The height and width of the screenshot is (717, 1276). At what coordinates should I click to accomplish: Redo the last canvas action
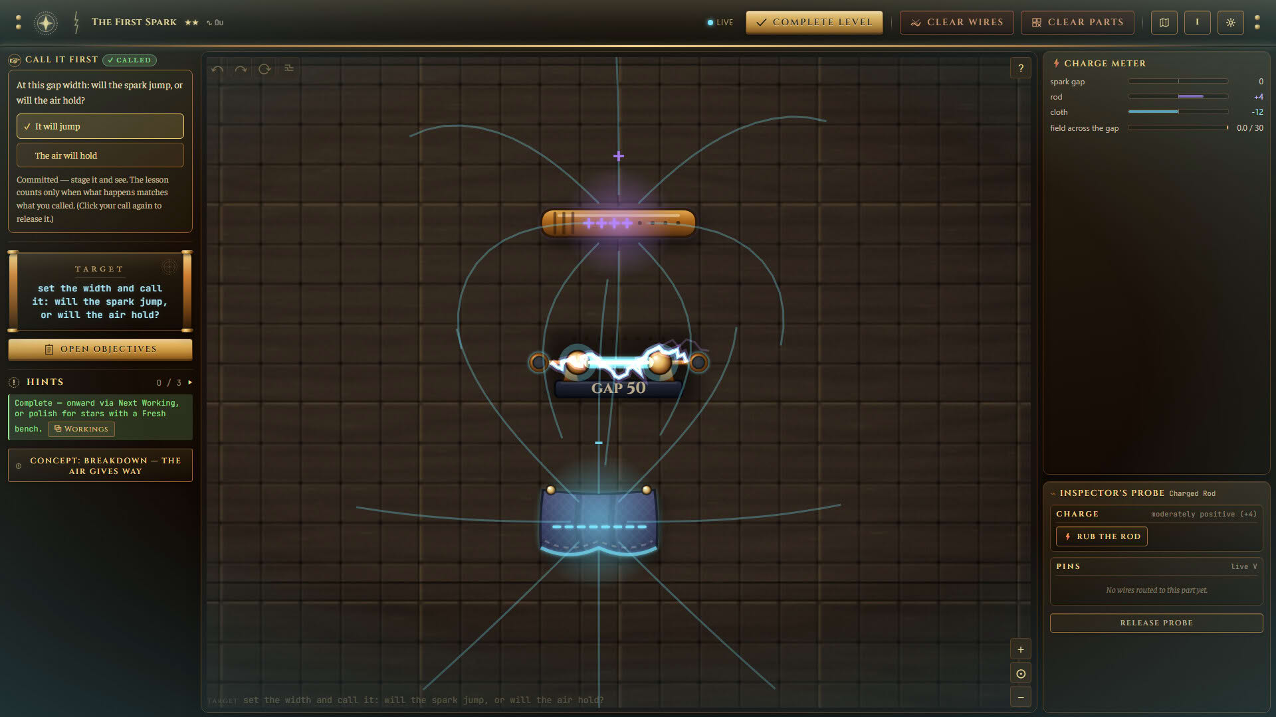[241, 69]
